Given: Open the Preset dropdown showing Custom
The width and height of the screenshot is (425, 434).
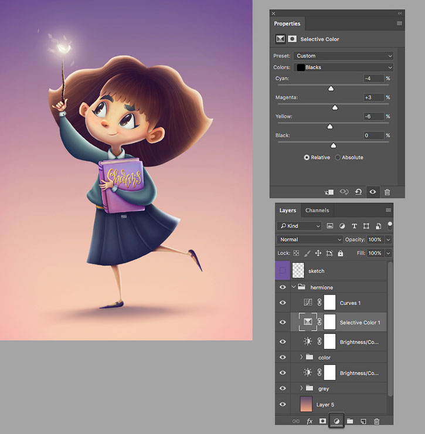Looking at the screenshot, I should pyautogui.click(x=344, y=56).
